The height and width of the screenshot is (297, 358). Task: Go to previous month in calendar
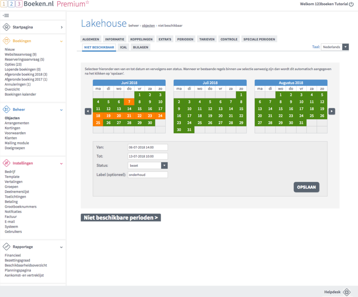tap(88, 111)
